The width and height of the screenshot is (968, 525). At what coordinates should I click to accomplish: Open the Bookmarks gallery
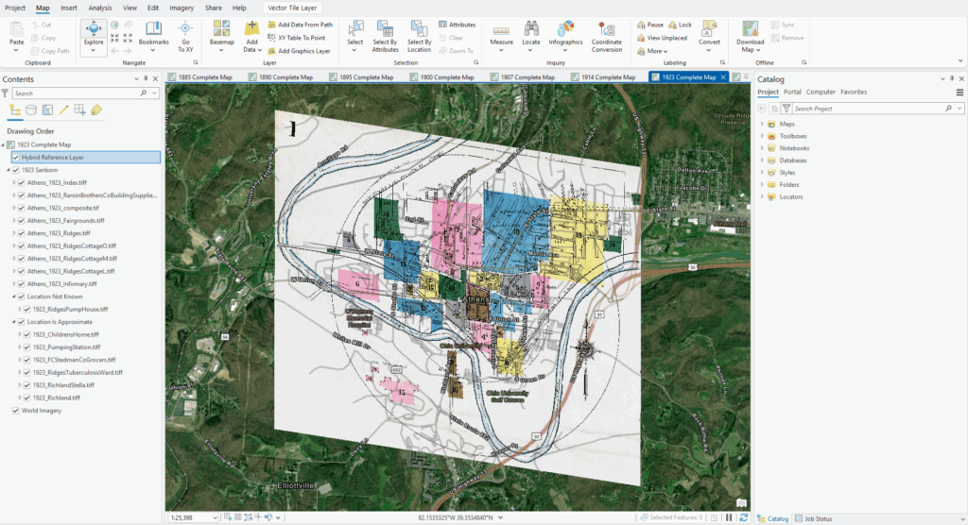(153, 37)
